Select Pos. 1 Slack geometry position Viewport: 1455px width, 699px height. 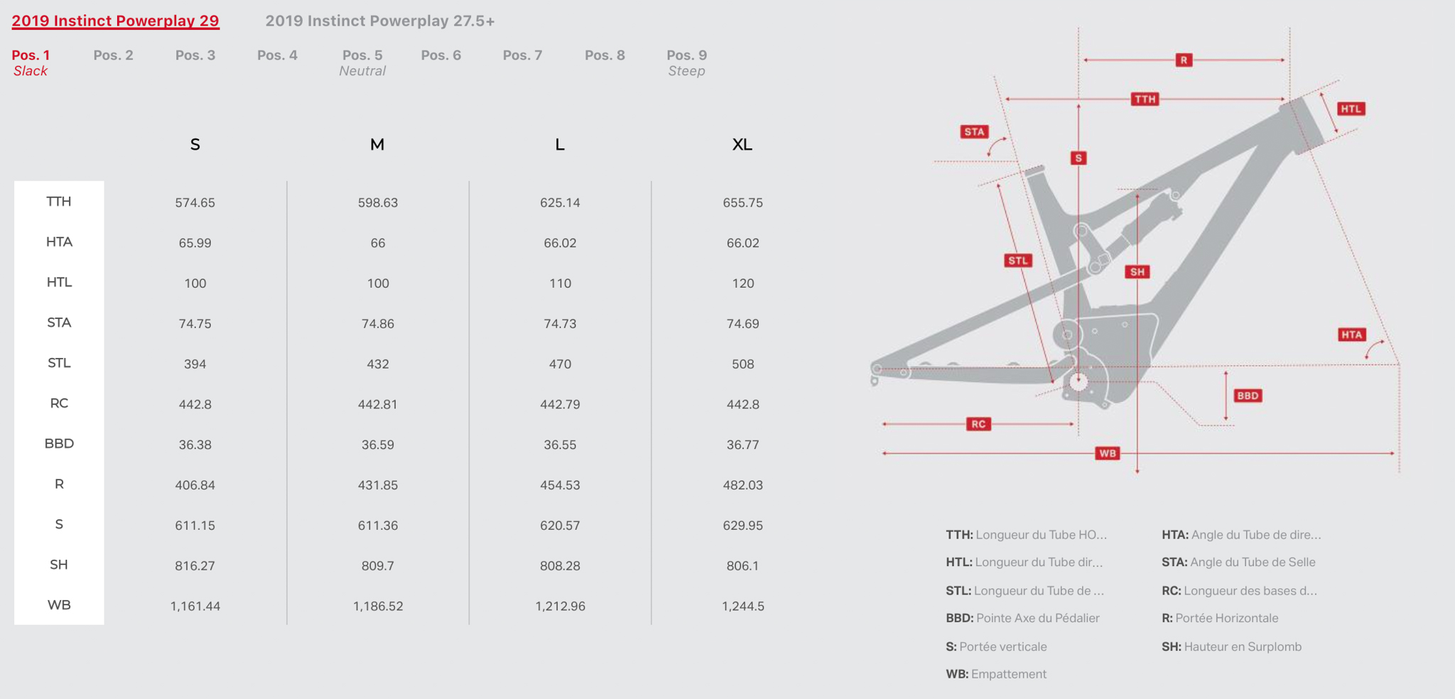point(31,63)
